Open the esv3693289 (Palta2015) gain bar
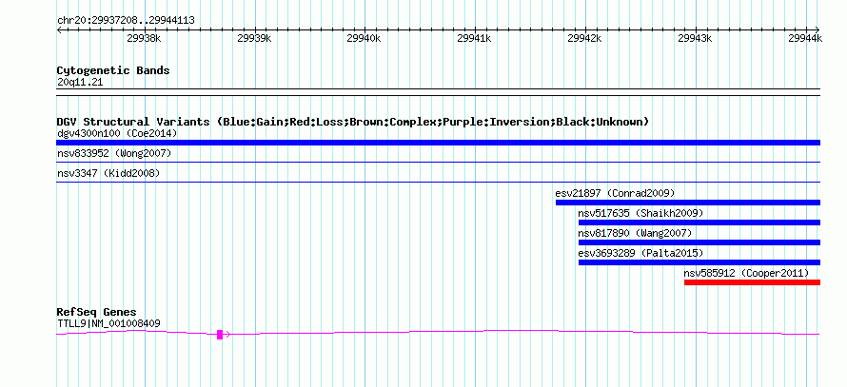 [699, 262]
